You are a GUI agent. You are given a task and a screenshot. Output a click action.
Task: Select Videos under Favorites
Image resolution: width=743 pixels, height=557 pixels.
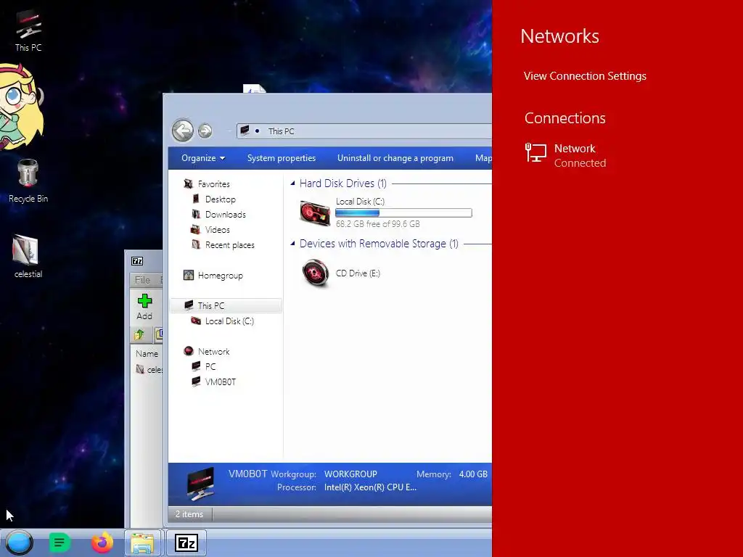(218, 230)
